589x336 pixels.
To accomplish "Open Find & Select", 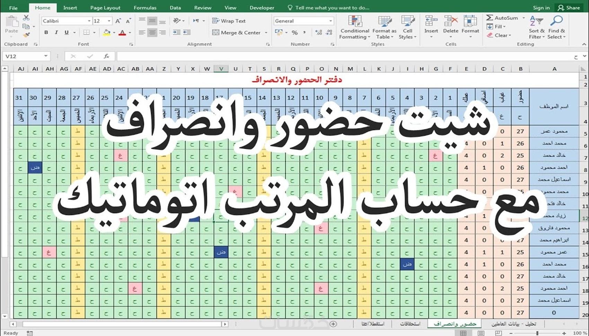I will (x=556, y=27).
